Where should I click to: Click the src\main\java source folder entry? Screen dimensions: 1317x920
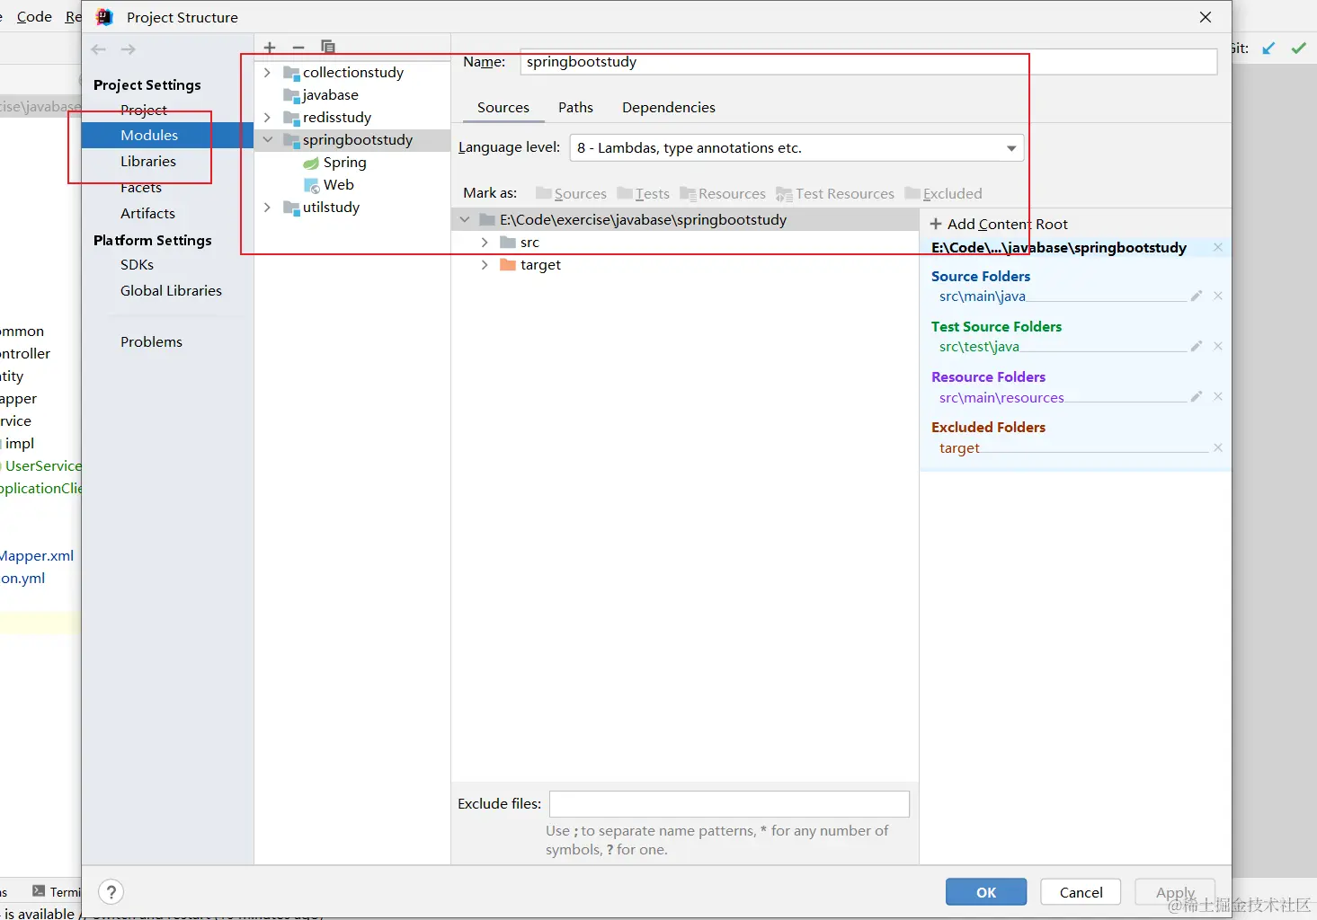(x=982, y=296)
